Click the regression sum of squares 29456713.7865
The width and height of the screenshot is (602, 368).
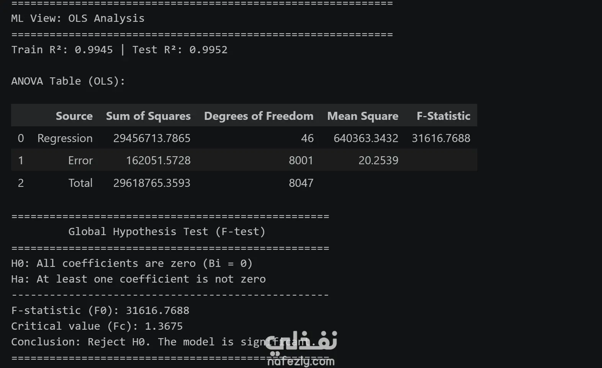(152, 138)
